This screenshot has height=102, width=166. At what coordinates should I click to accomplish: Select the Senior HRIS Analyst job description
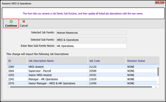40,75
